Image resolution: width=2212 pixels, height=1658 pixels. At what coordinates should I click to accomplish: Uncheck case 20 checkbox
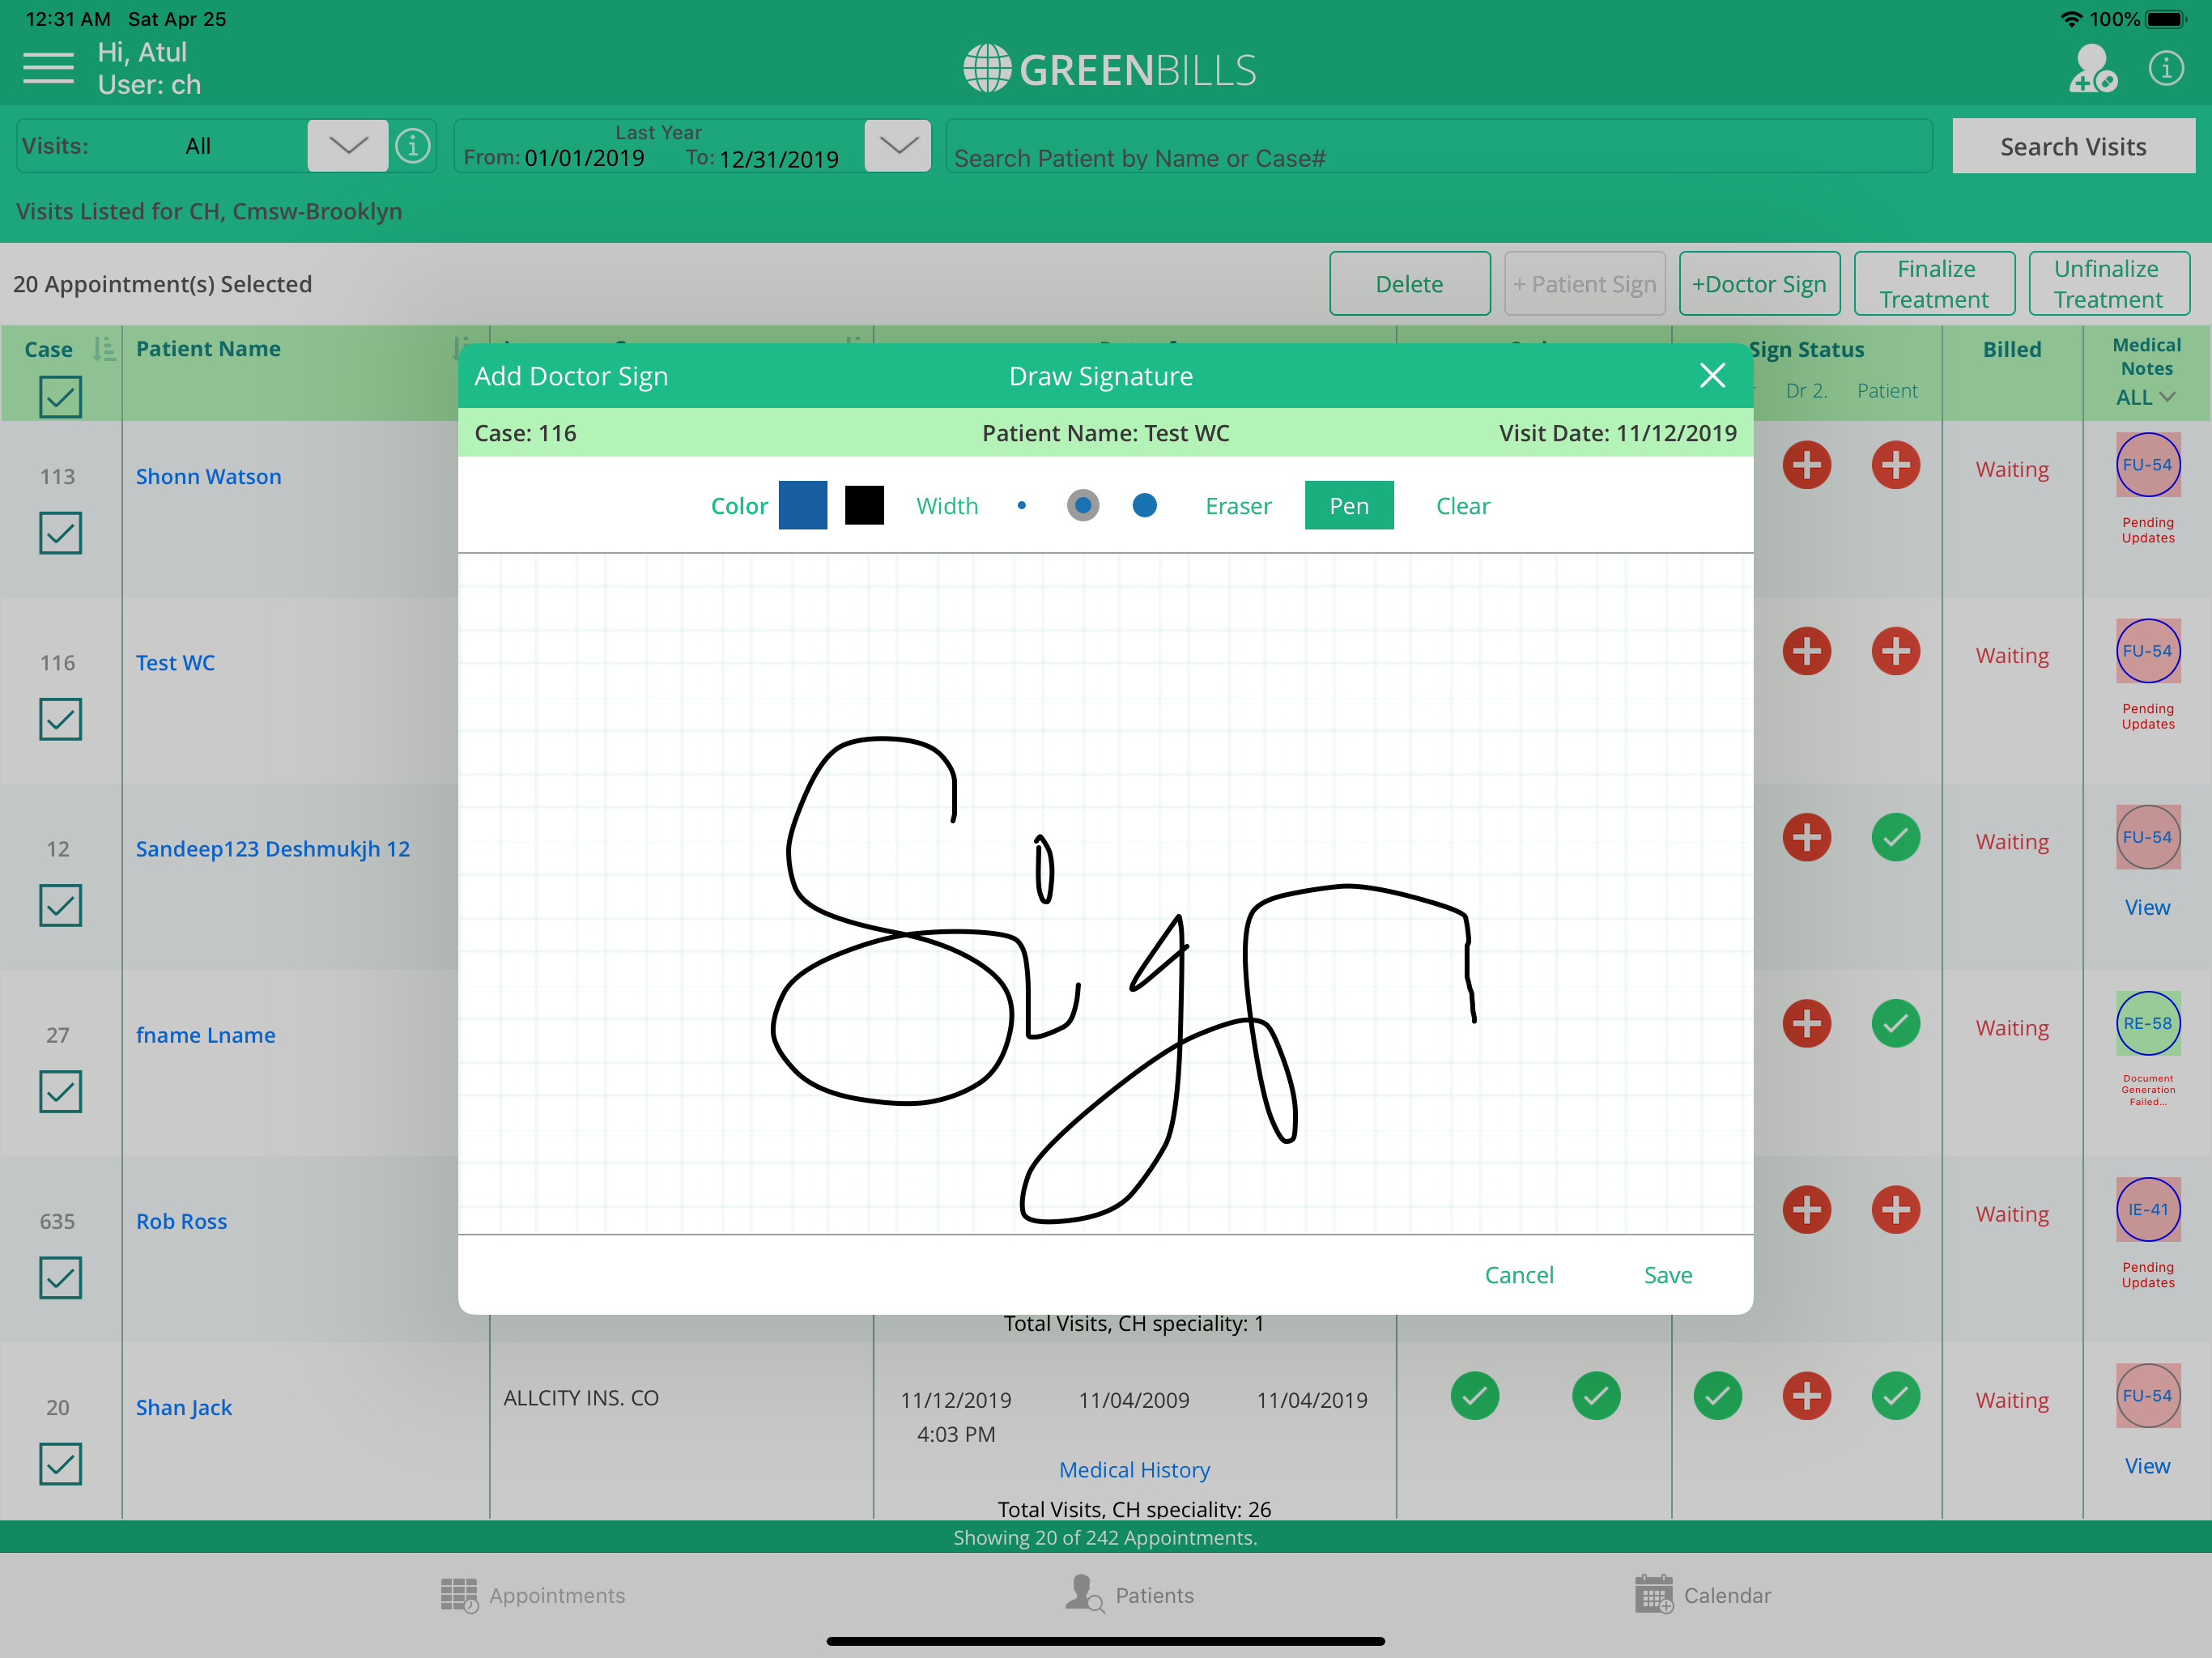60,1463
